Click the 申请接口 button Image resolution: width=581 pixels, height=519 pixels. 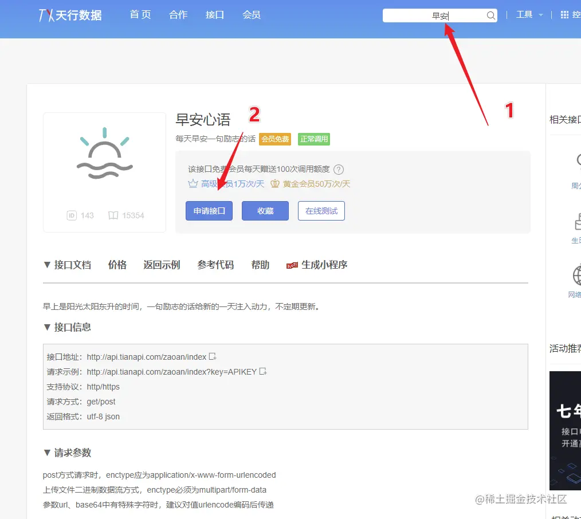tap(209, 211)
